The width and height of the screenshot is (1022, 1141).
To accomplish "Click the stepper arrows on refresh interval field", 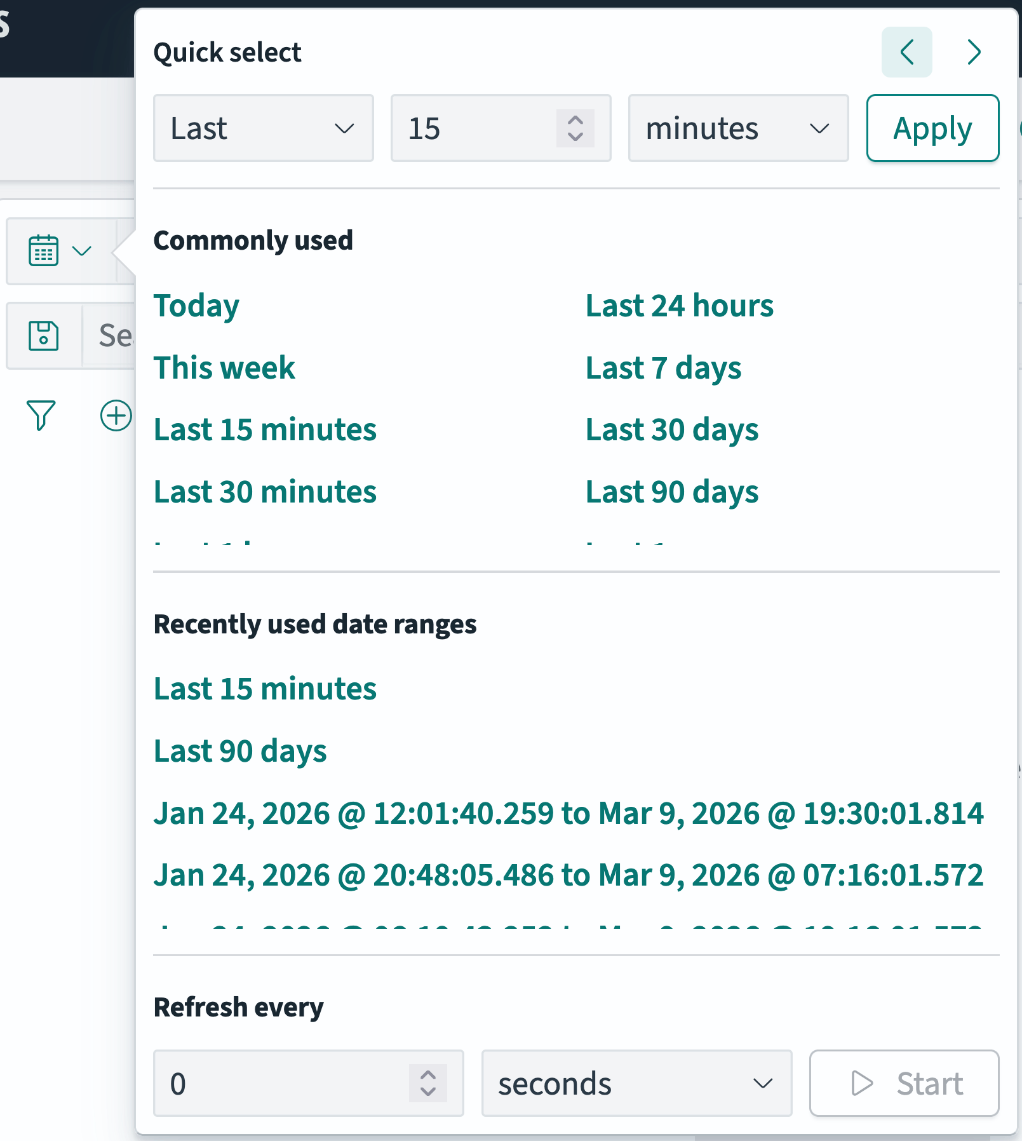I will coord(428,1083).
